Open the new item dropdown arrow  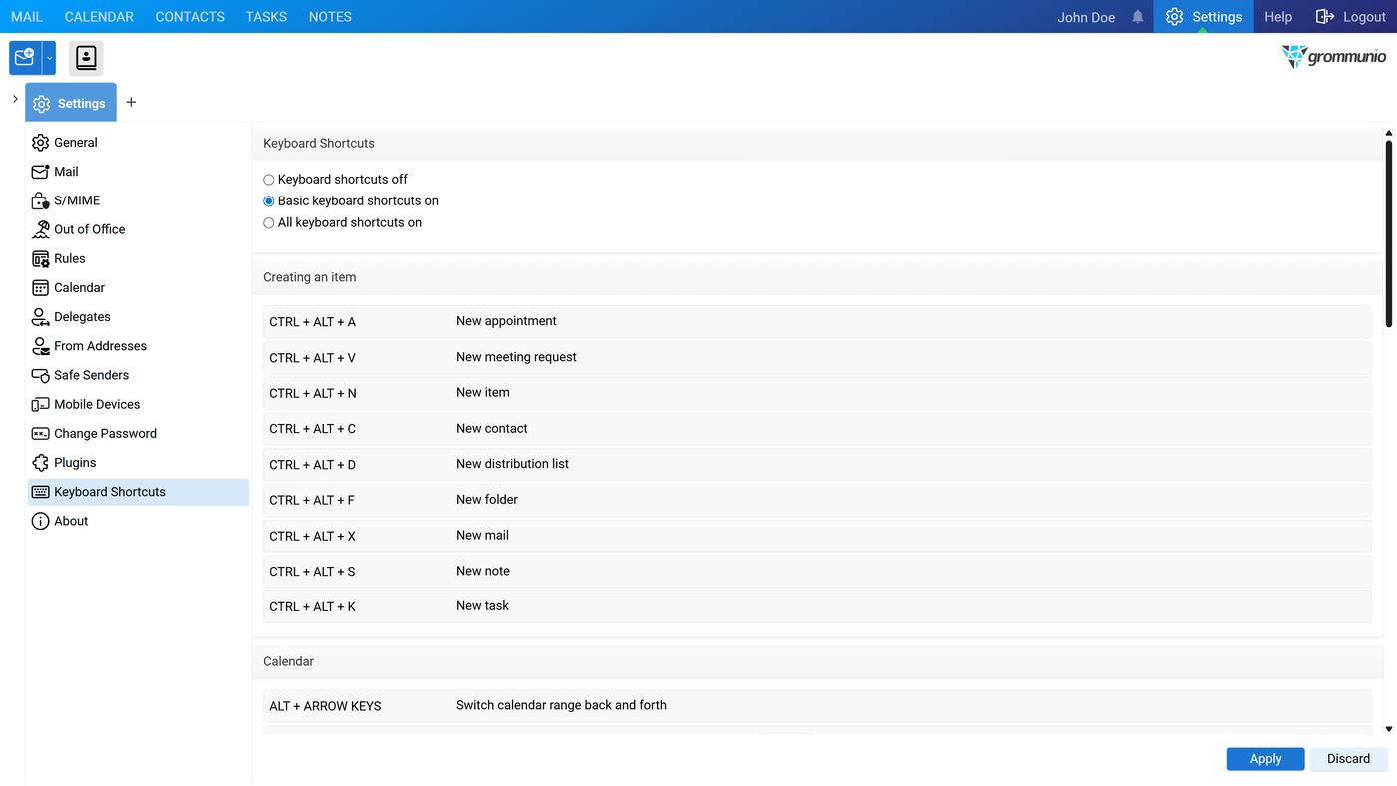point(49,58)
